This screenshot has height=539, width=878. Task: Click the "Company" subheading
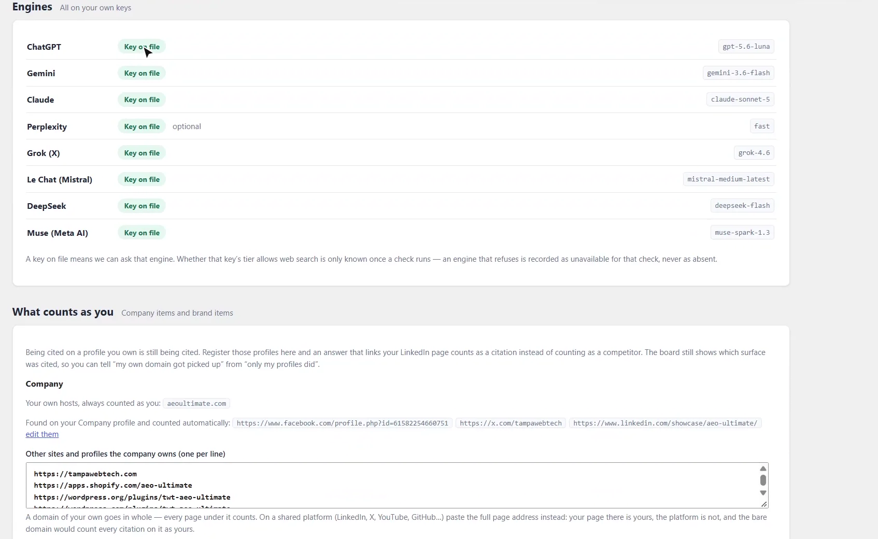(x=44, y=384)
